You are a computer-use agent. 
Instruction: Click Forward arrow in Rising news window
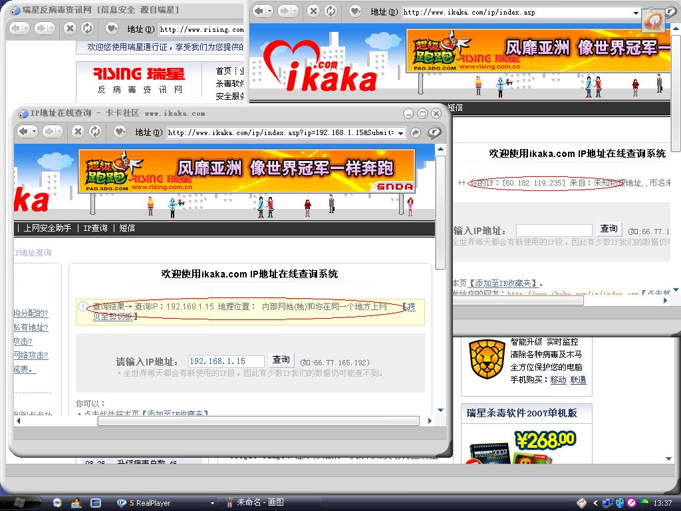(41, 29)
